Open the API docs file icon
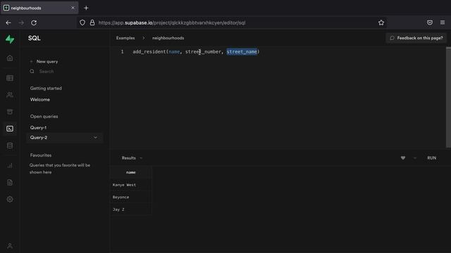The image size is (451, 253). click(x=10, y=183)
